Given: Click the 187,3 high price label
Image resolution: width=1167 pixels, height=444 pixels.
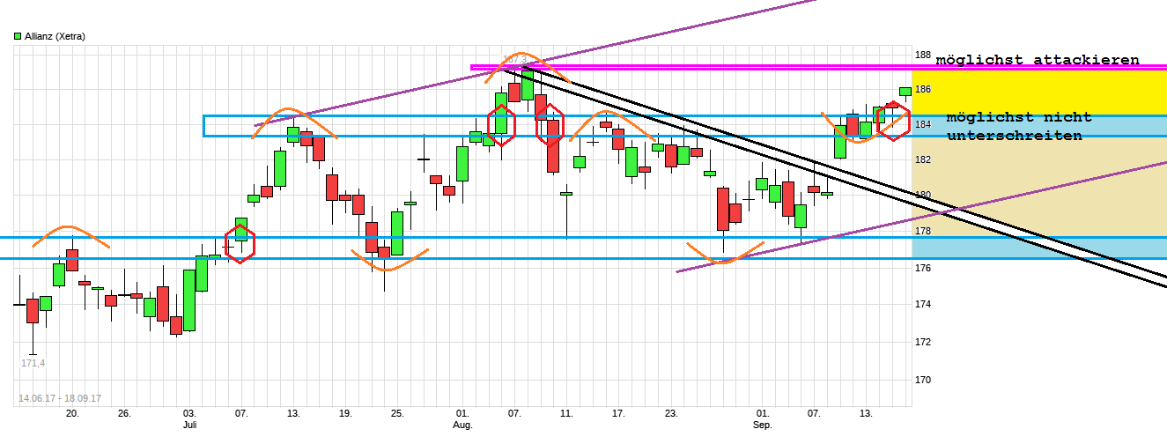Looking at the screenshot, I should click(x=513, y=60).
